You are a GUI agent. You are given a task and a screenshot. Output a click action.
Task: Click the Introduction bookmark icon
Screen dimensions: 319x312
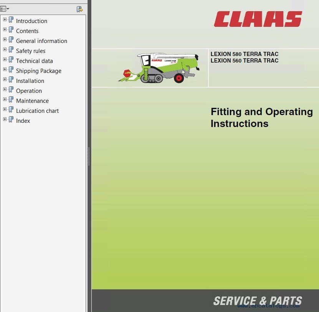click(11, 20)
